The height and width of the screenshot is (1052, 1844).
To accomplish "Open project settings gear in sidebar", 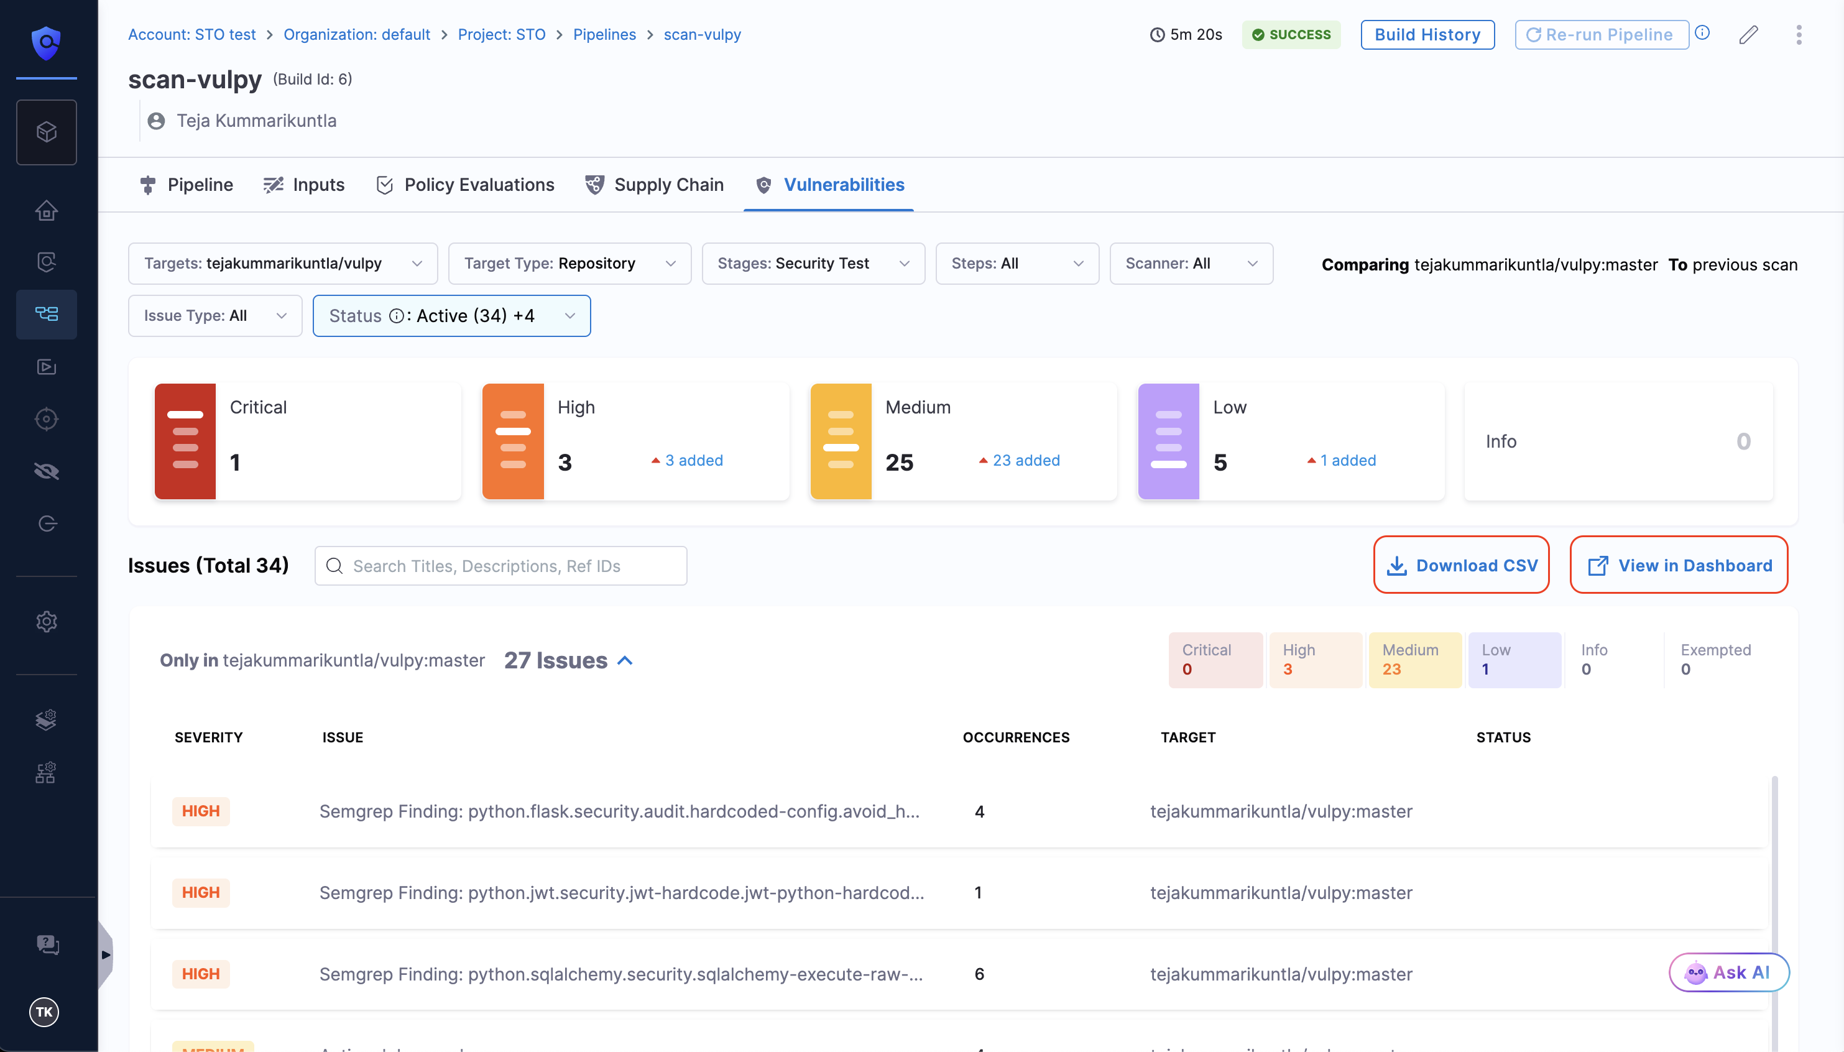I will click(x=46, y=621).
